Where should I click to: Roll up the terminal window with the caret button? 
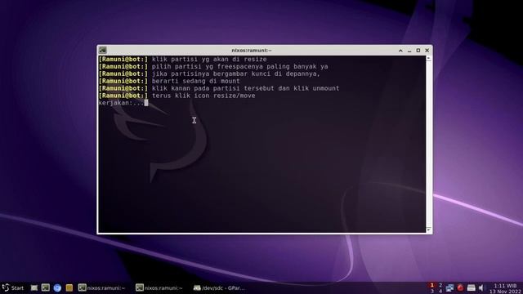point(400,51)
